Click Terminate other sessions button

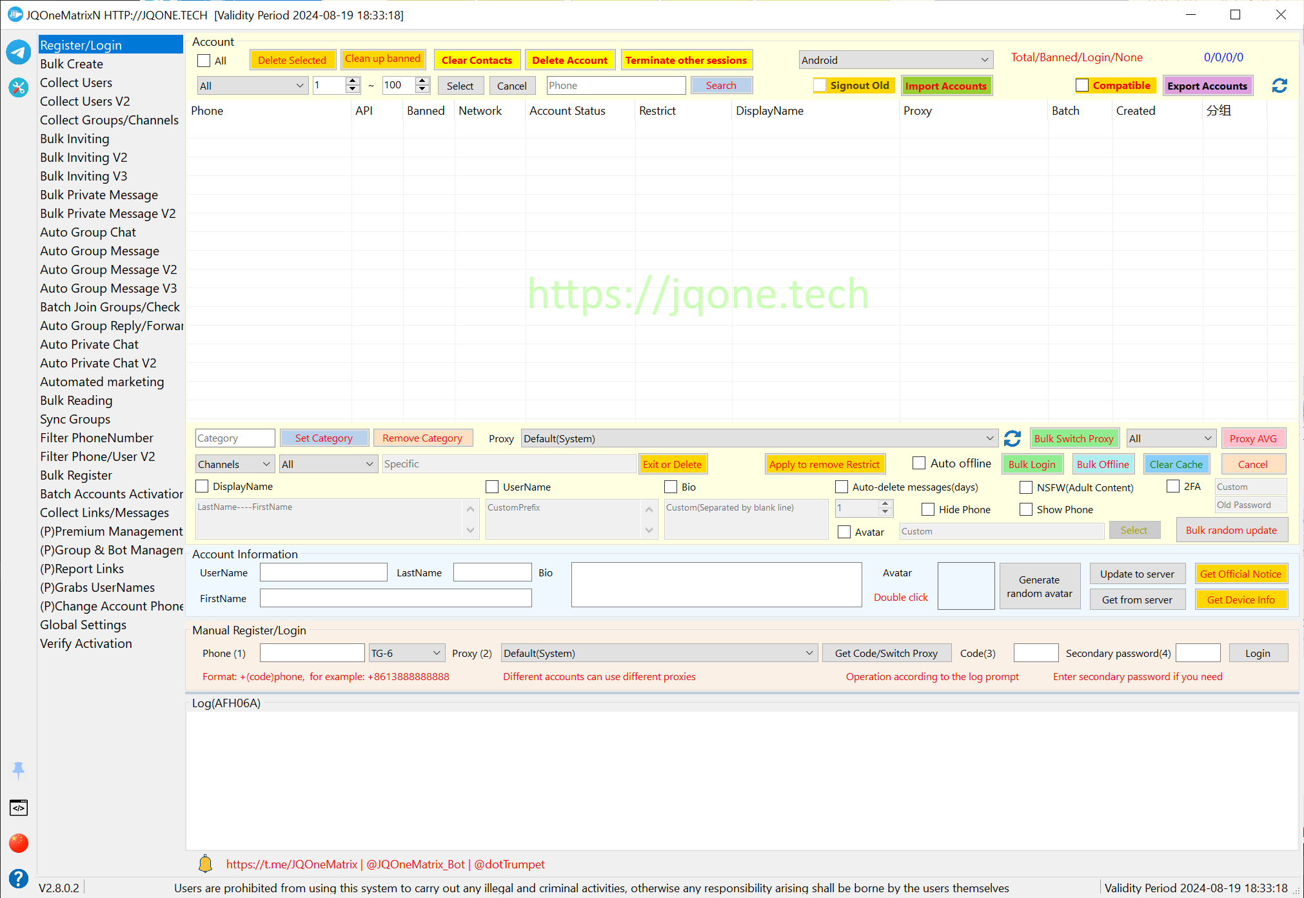(686, 60)
